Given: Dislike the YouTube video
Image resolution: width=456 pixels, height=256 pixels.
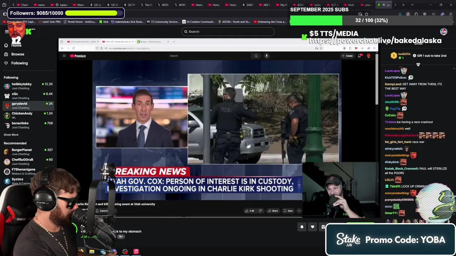Looking at the screenshot, I should point(260,211).
